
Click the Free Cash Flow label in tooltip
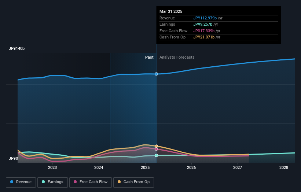173,31
